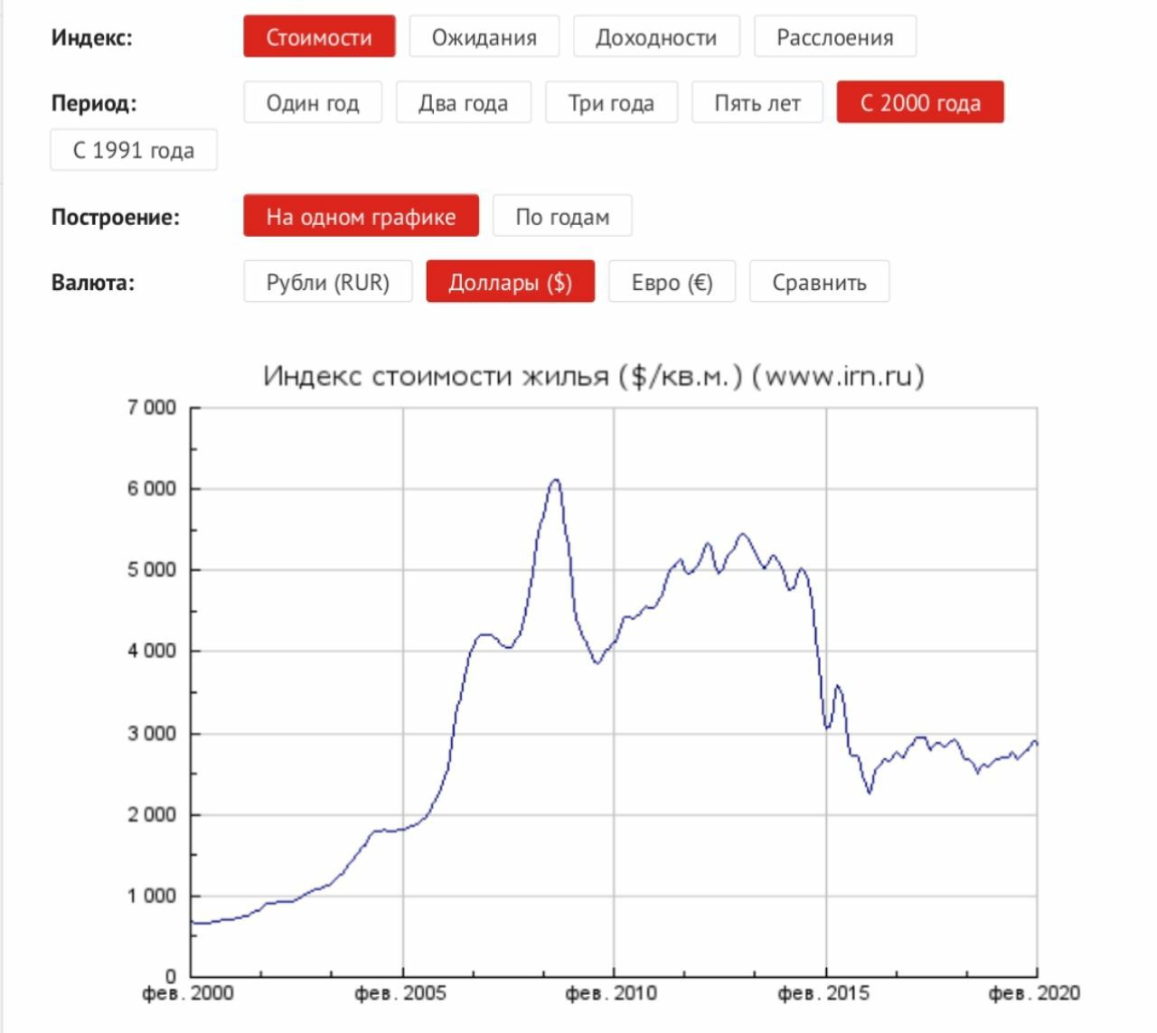Click the 2008 peak on price curve
Viewport: 1157px width, 1033px height.
pos(556,480)
